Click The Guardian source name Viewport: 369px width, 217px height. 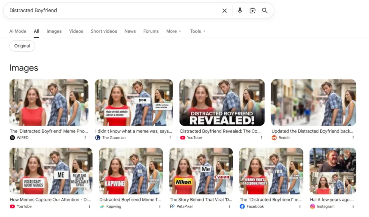114,138
